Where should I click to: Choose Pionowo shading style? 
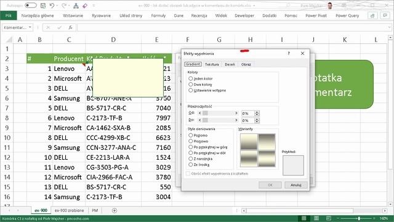[191, 141]
